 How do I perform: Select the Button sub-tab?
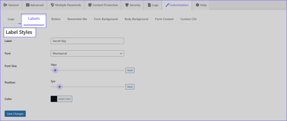point(56,19)
